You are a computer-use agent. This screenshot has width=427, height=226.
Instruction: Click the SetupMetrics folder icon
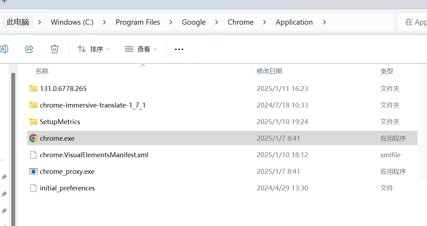coord(33,122)
